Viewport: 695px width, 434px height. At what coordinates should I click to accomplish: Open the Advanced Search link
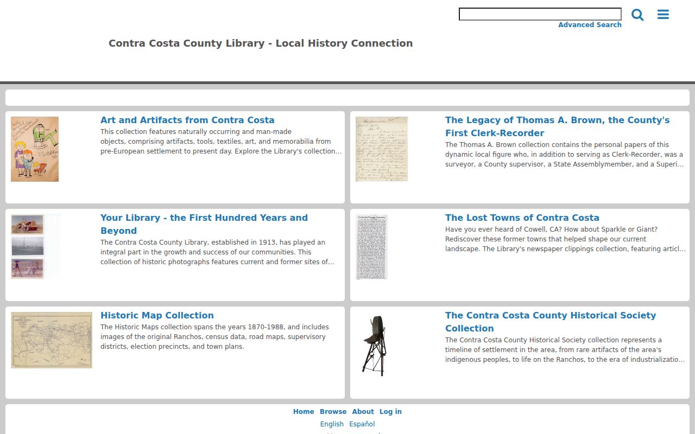point(590,25)
